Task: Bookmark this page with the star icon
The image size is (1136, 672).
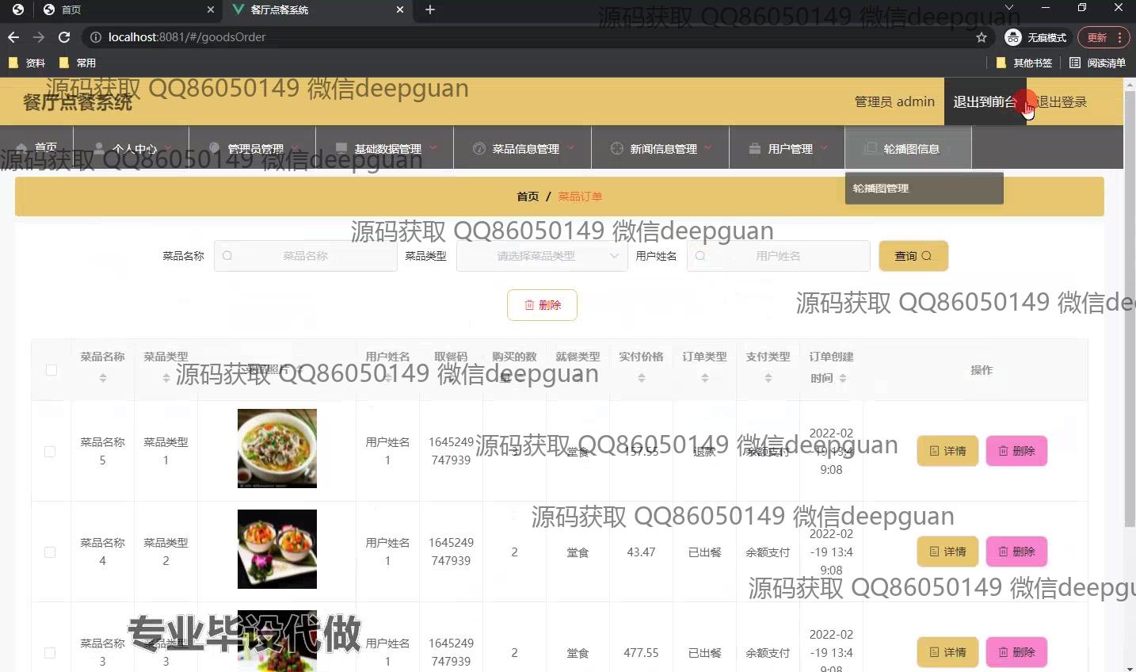Action: (982, 37)
